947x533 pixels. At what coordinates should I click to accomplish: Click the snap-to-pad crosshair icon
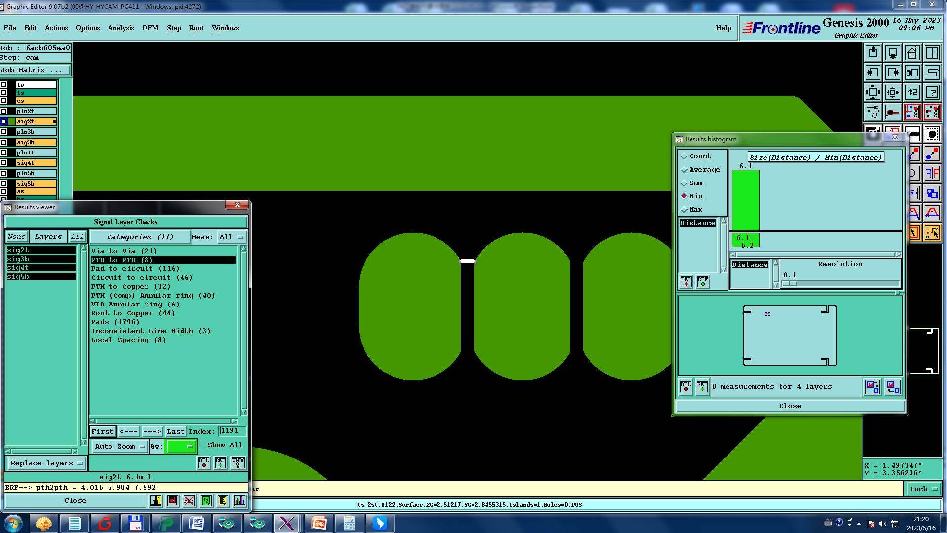(x=893, y=112)
